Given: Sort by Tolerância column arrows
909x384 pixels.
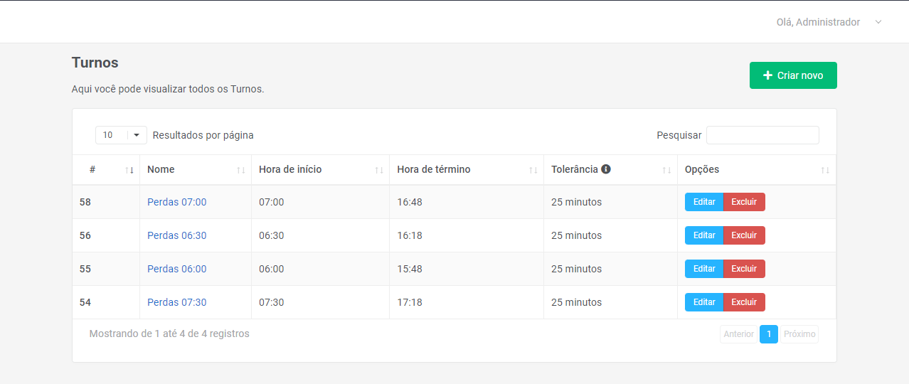Looking at the screenshot, I should 666,170.
